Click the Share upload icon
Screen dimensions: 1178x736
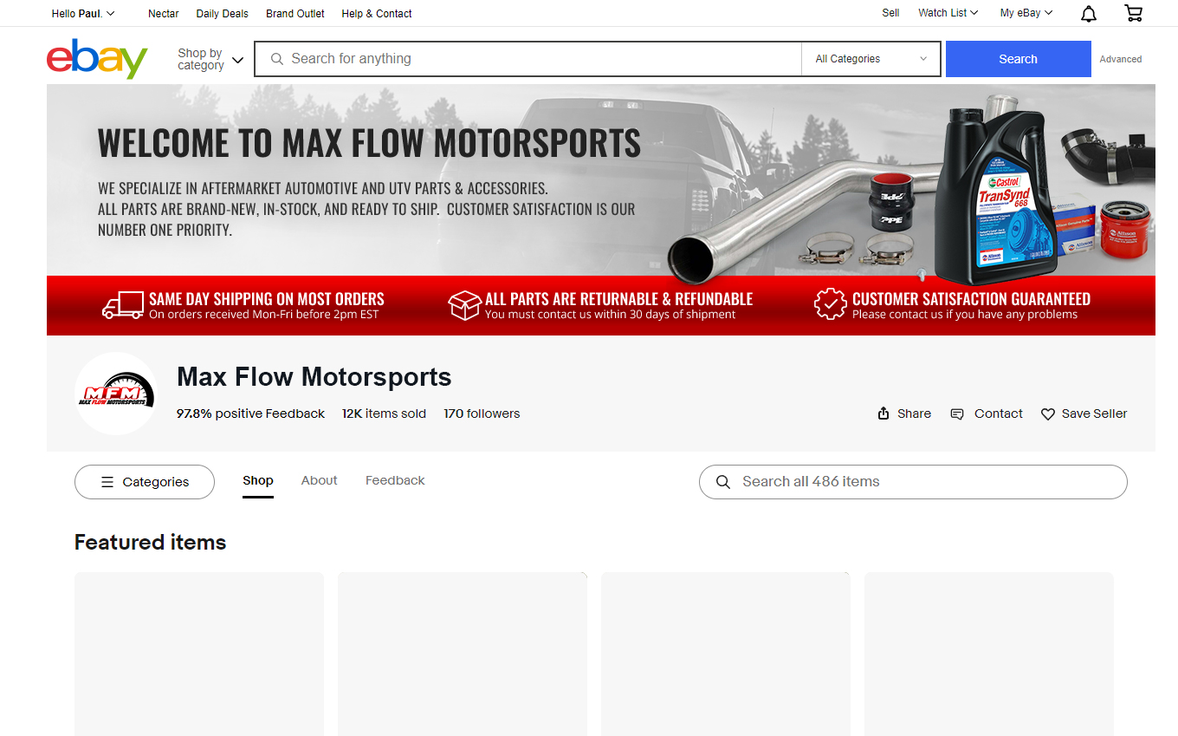pos(883,414)
